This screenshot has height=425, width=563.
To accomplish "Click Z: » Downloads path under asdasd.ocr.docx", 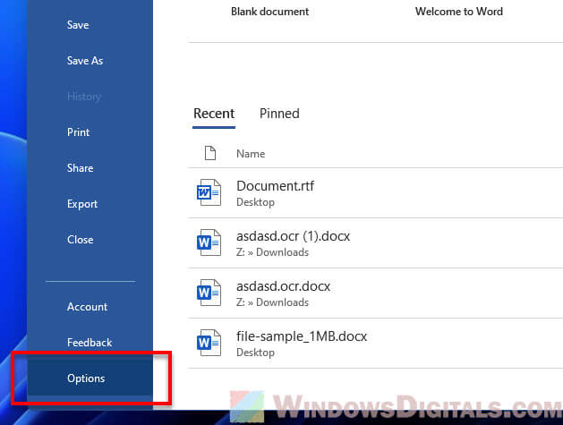I will [x=272, y=302].
